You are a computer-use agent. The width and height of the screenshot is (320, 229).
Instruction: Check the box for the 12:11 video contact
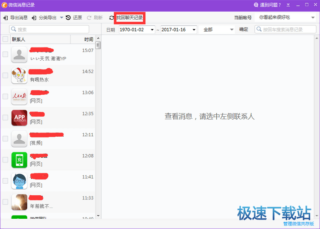click(x=5, y=138)
